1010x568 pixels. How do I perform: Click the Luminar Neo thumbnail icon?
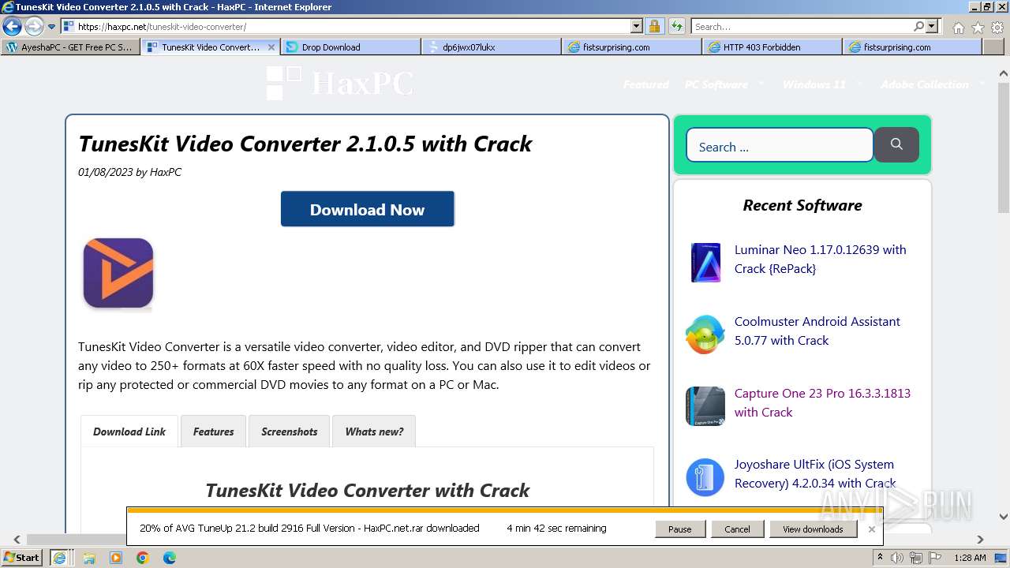[x=705, y=263]
